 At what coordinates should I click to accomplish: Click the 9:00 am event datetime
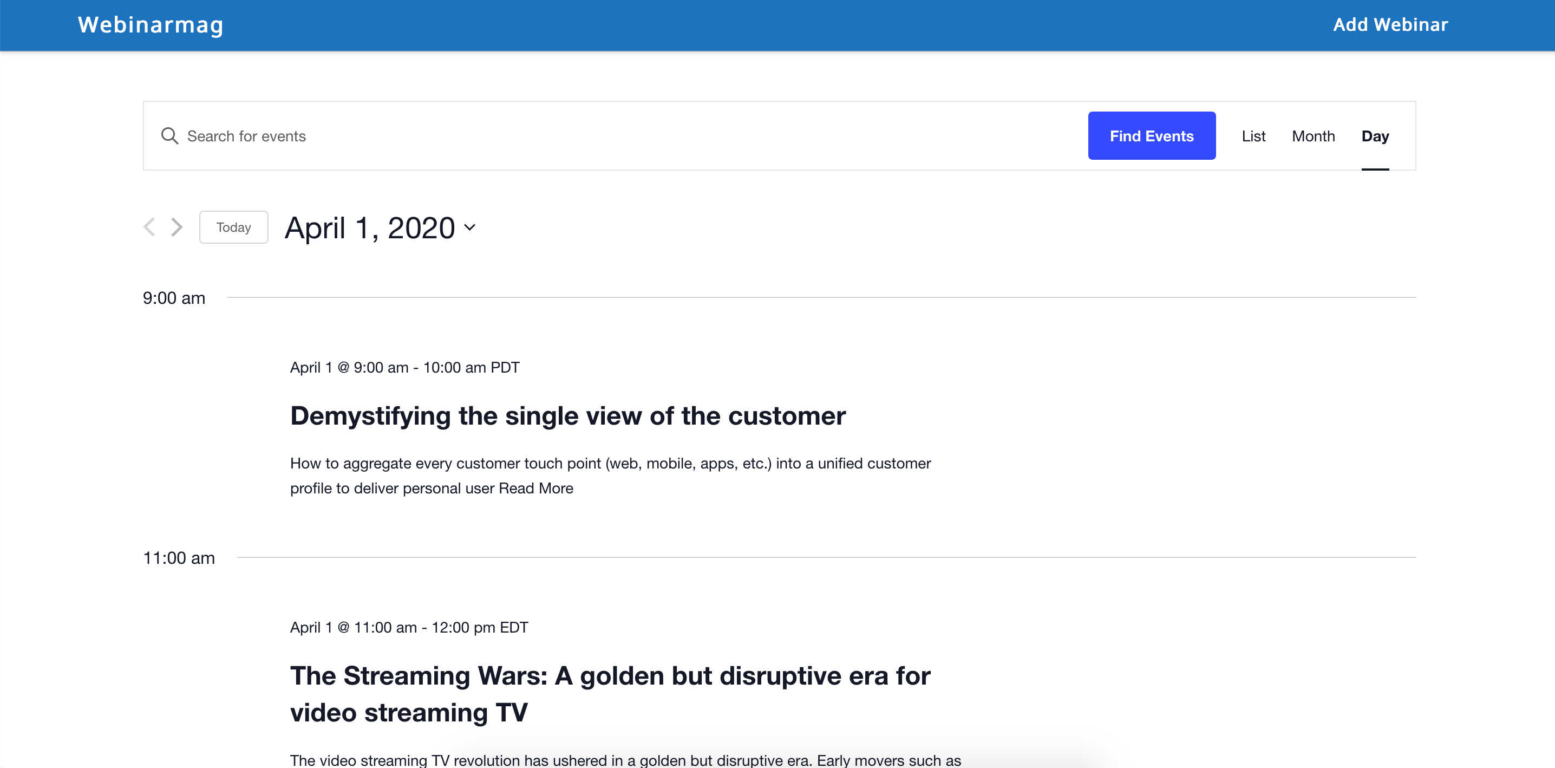pos(404,367)
